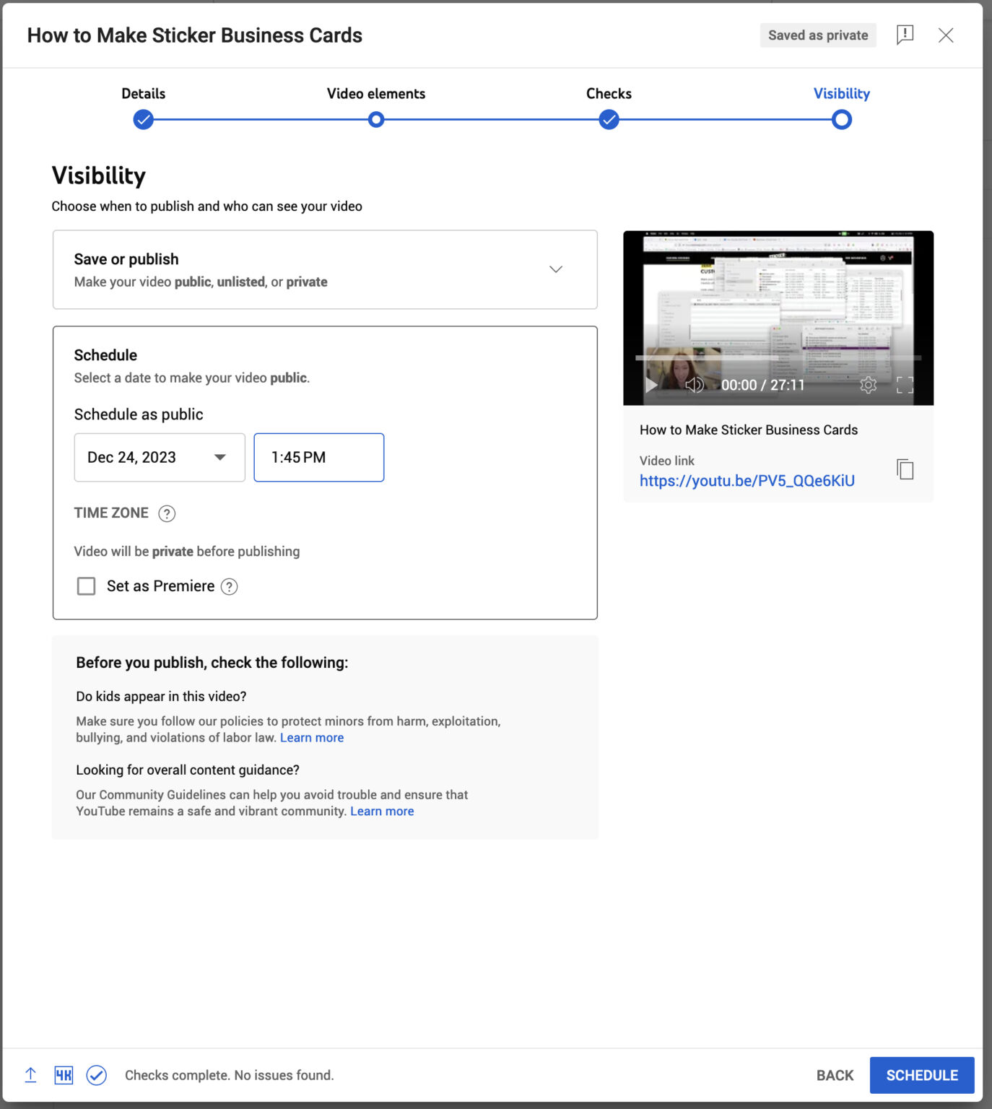The width and height of the screenshot is (992, 1109).
Task: Open the preview player settings gear
Action: (868, 385)
